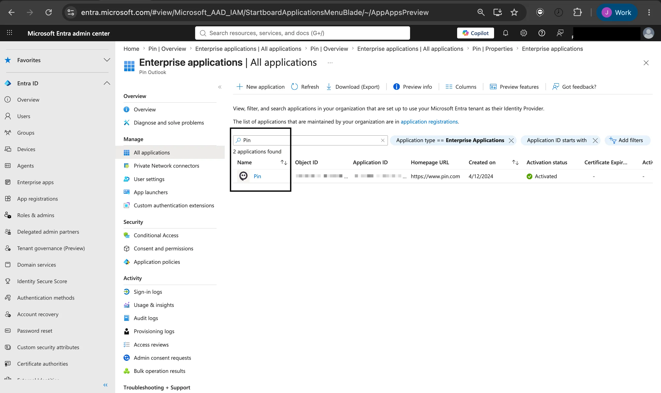Open portal settings gear

(524, 33)
